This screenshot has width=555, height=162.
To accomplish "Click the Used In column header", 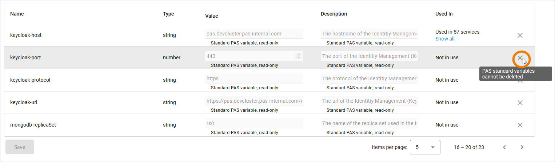I will [444, 14].
